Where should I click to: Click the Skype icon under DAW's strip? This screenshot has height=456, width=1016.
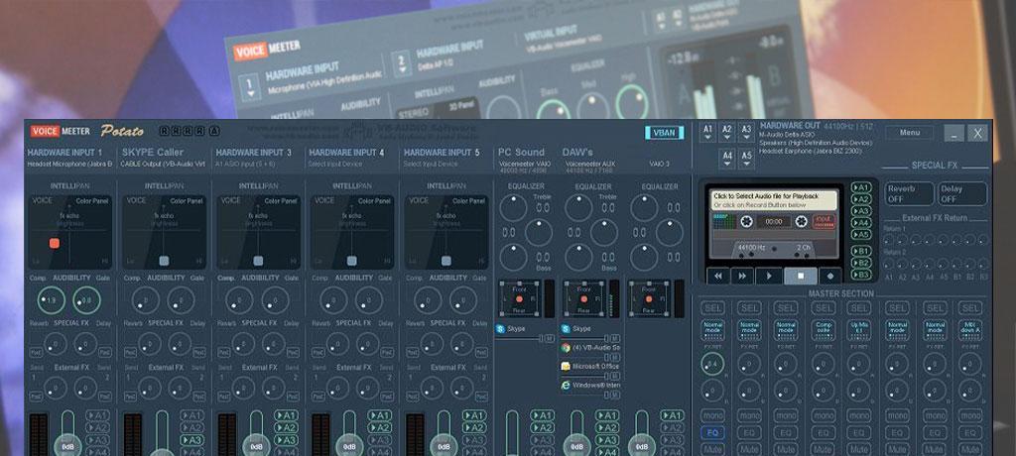(566, 329)
